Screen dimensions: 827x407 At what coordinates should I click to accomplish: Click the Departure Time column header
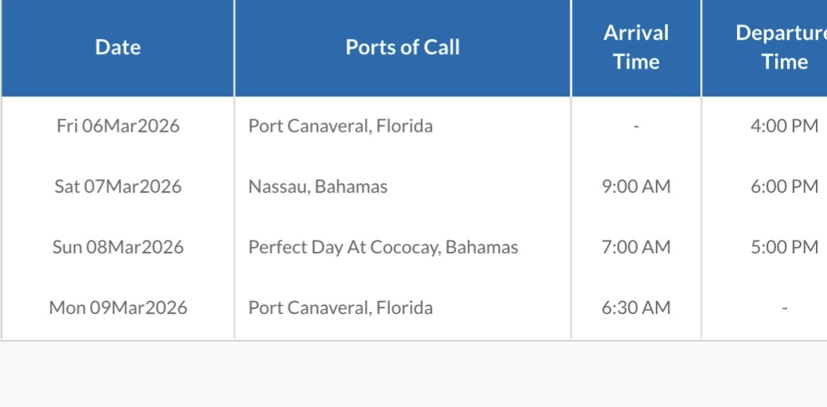pyautogui.click(x=765, y=48)
